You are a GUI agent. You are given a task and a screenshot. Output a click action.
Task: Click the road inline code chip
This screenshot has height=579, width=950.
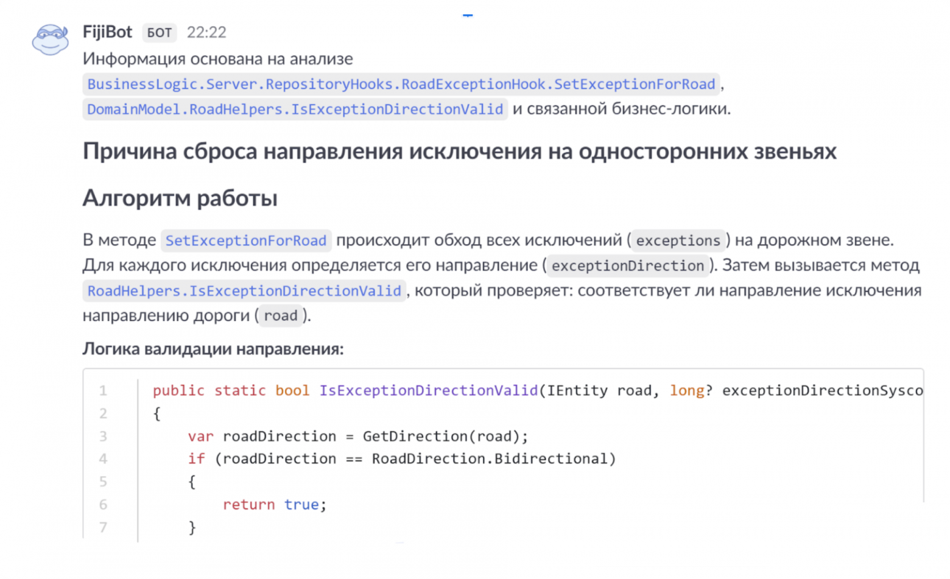[280, 315]
